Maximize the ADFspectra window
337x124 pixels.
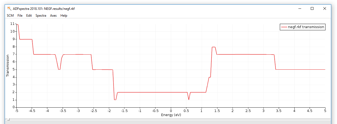point(312,8)
